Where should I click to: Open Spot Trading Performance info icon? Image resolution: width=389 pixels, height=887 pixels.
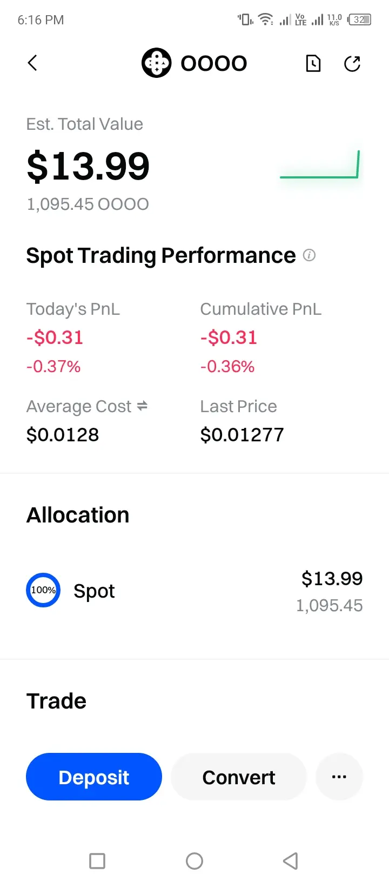point(309,255)
